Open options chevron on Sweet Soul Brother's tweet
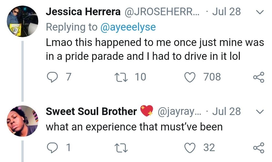272x162 pixels. coord(259,112)
